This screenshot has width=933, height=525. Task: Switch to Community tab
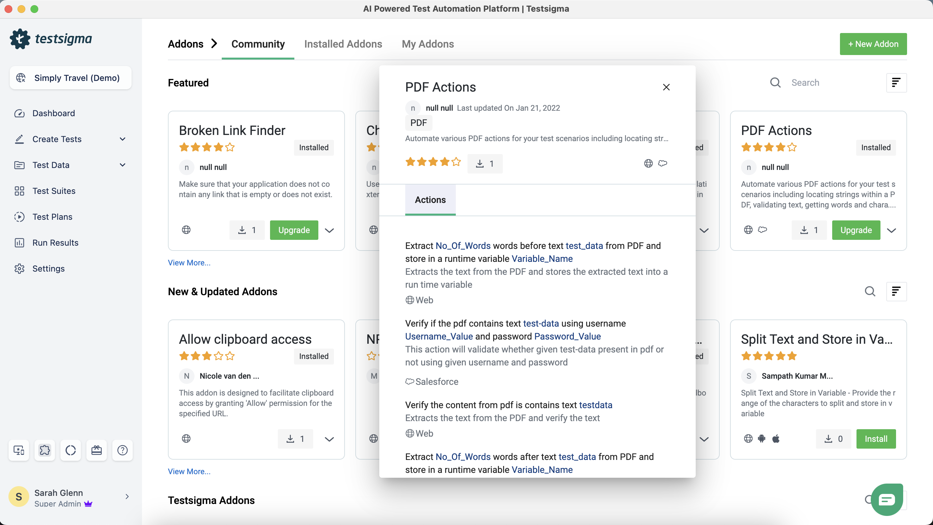258,44
